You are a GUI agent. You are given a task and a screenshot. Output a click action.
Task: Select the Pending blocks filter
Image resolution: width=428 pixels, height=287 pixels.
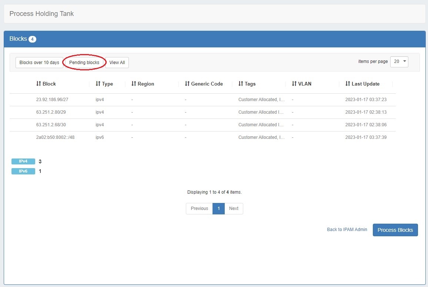(84, 63)
